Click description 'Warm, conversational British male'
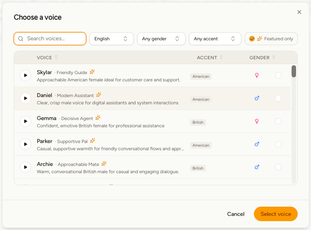Viewport: 311px width, 230px height. click(108, 172)
